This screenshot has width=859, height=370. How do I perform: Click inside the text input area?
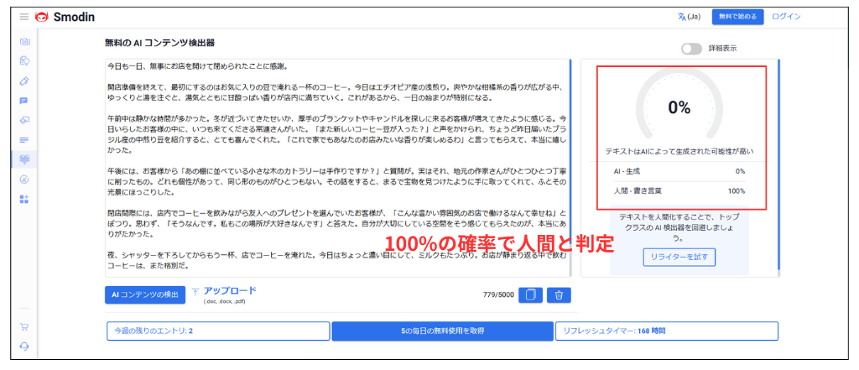click(x=337, y=168)
